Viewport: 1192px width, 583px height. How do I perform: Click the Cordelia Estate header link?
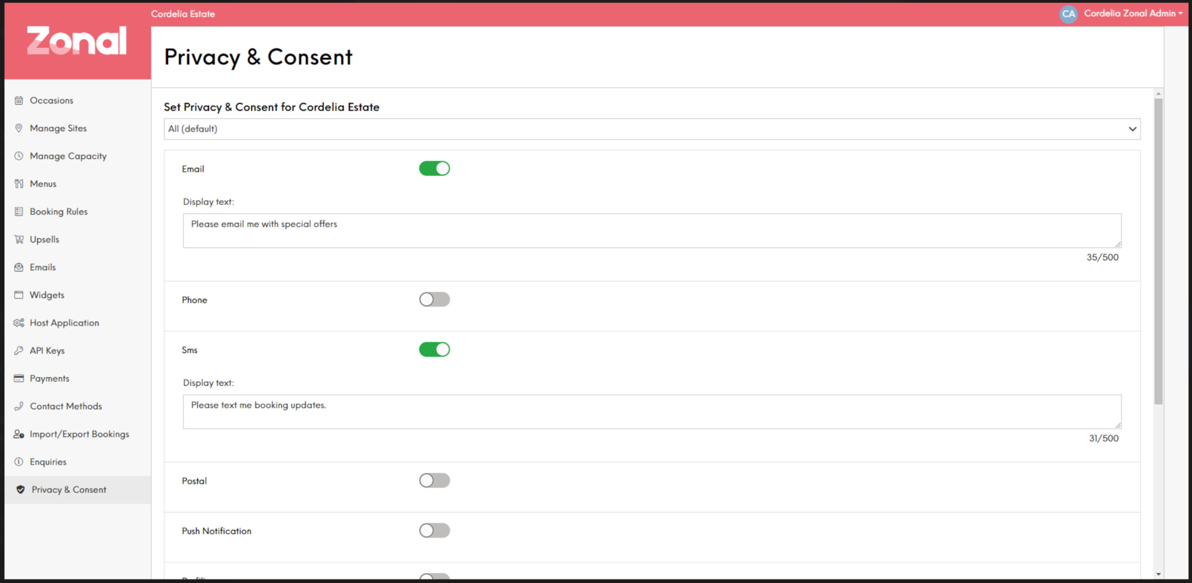pos(183,14)
